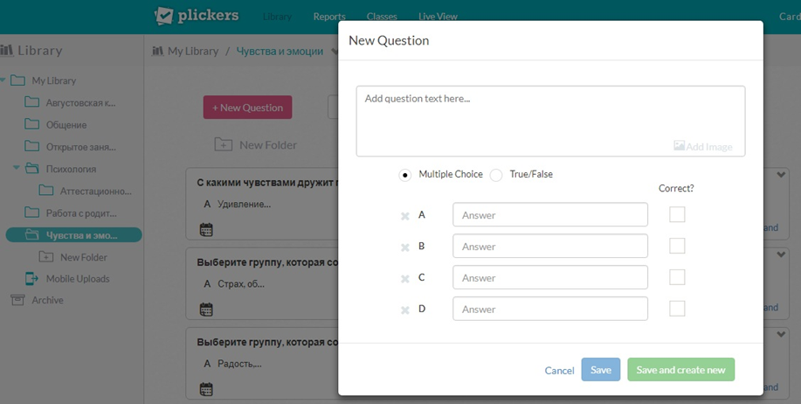Screen dimensions: 801x404
Task: Open the Mobile Uploads folder icon
Action: coord(31,279)
